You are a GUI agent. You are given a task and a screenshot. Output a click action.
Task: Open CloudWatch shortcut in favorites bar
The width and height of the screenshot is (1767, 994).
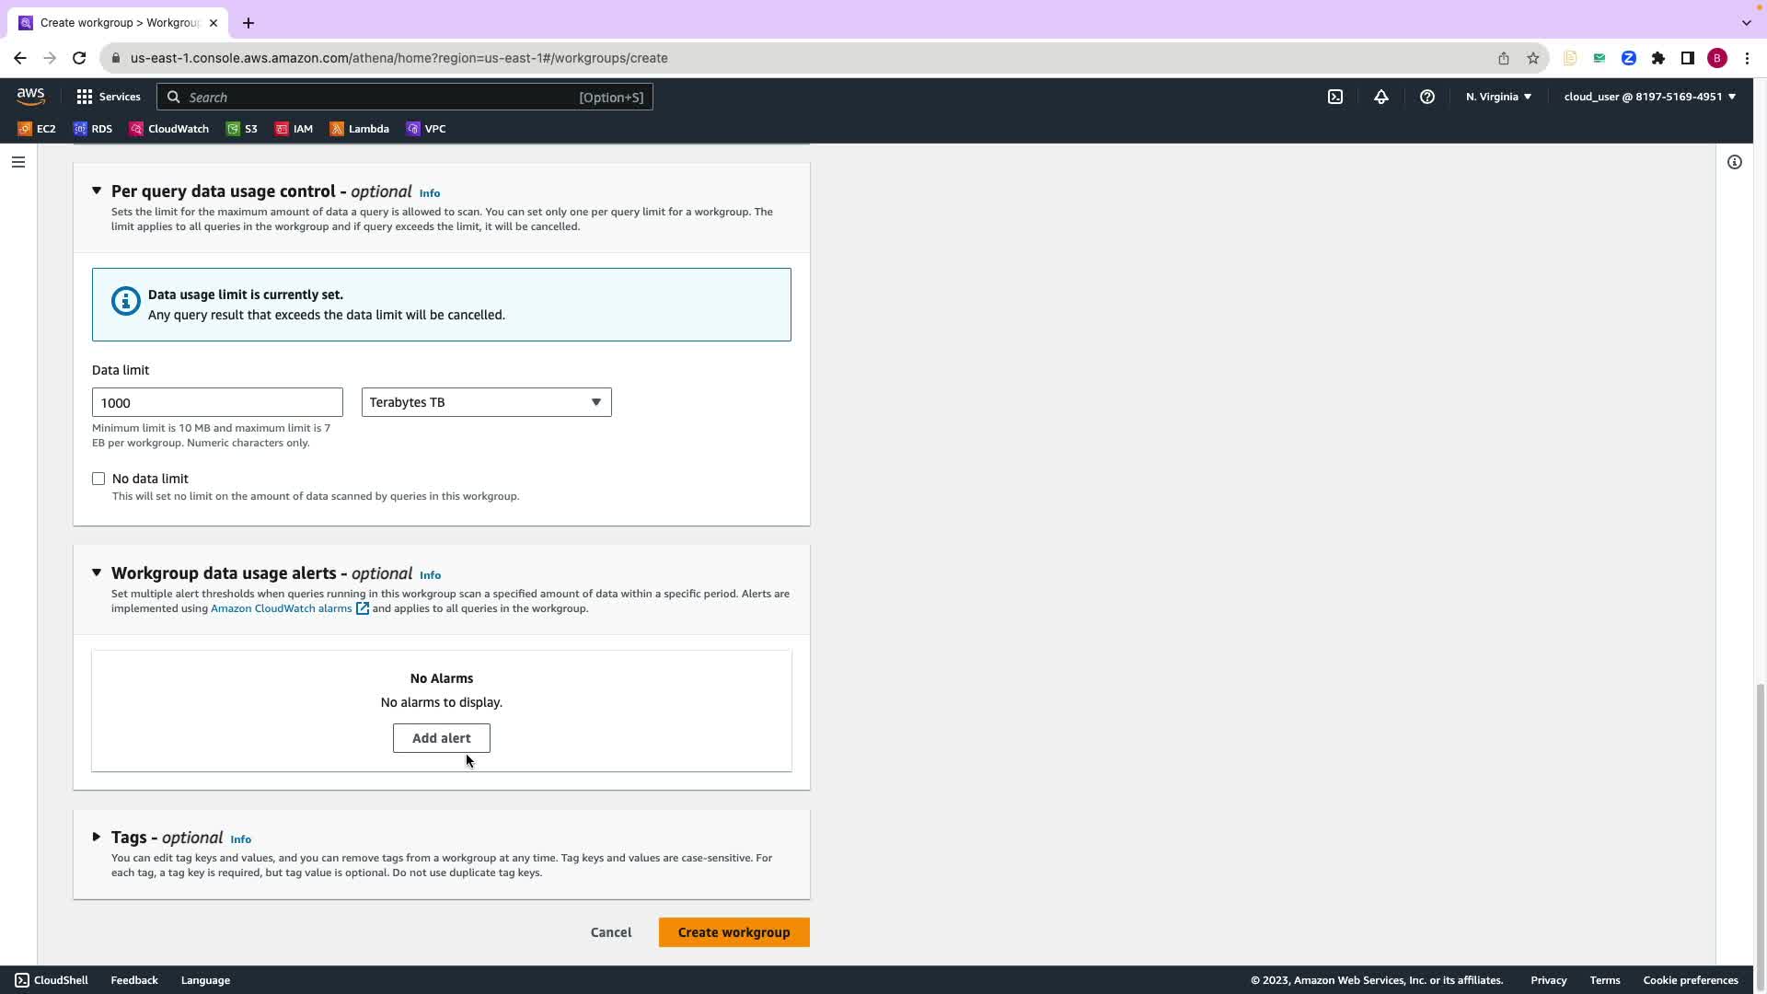tap(169, 129)
